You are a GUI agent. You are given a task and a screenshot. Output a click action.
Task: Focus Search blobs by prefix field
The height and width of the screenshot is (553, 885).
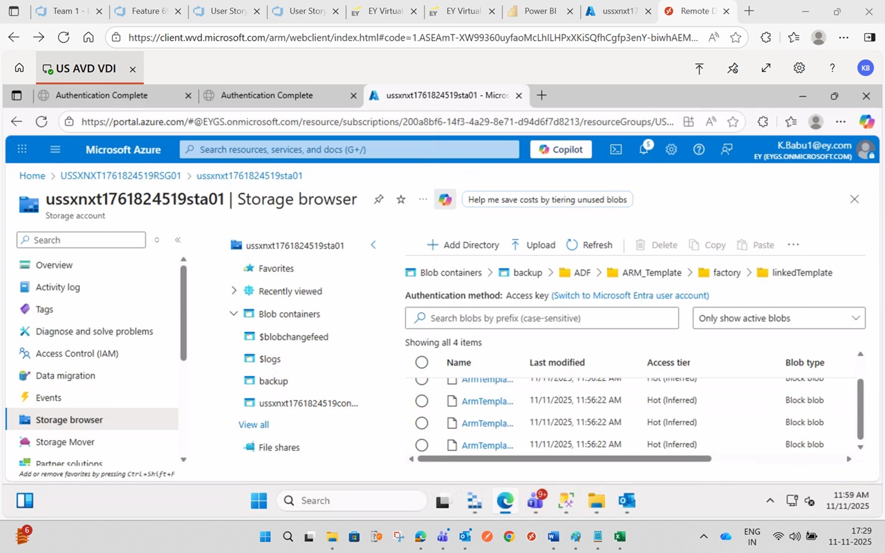pos(542,318)
